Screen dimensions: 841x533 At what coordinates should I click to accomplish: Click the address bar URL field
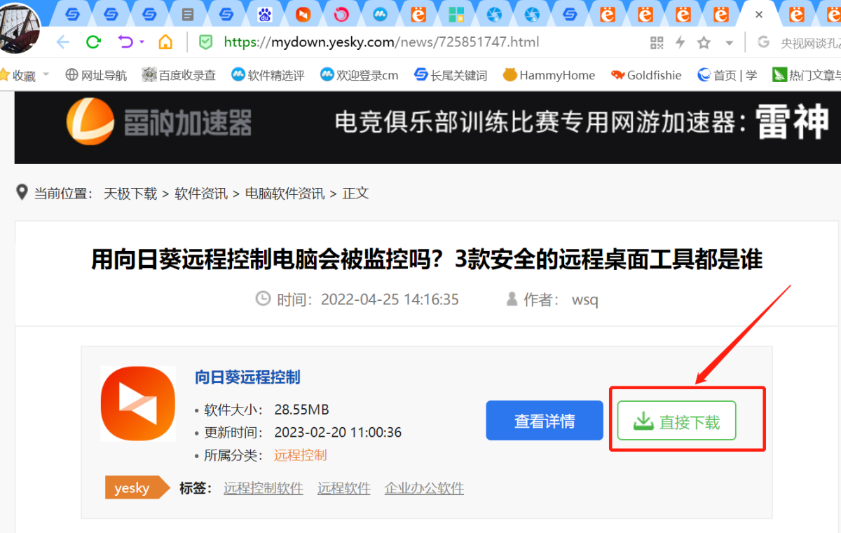point(420,42)
